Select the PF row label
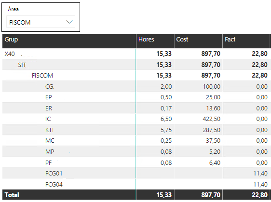 [49, 163]
